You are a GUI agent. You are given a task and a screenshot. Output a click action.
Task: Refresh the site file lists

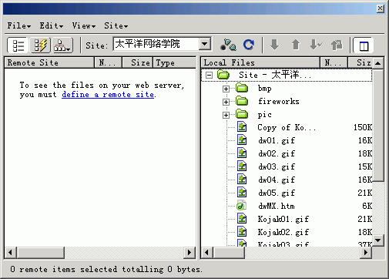coord(249,45)
